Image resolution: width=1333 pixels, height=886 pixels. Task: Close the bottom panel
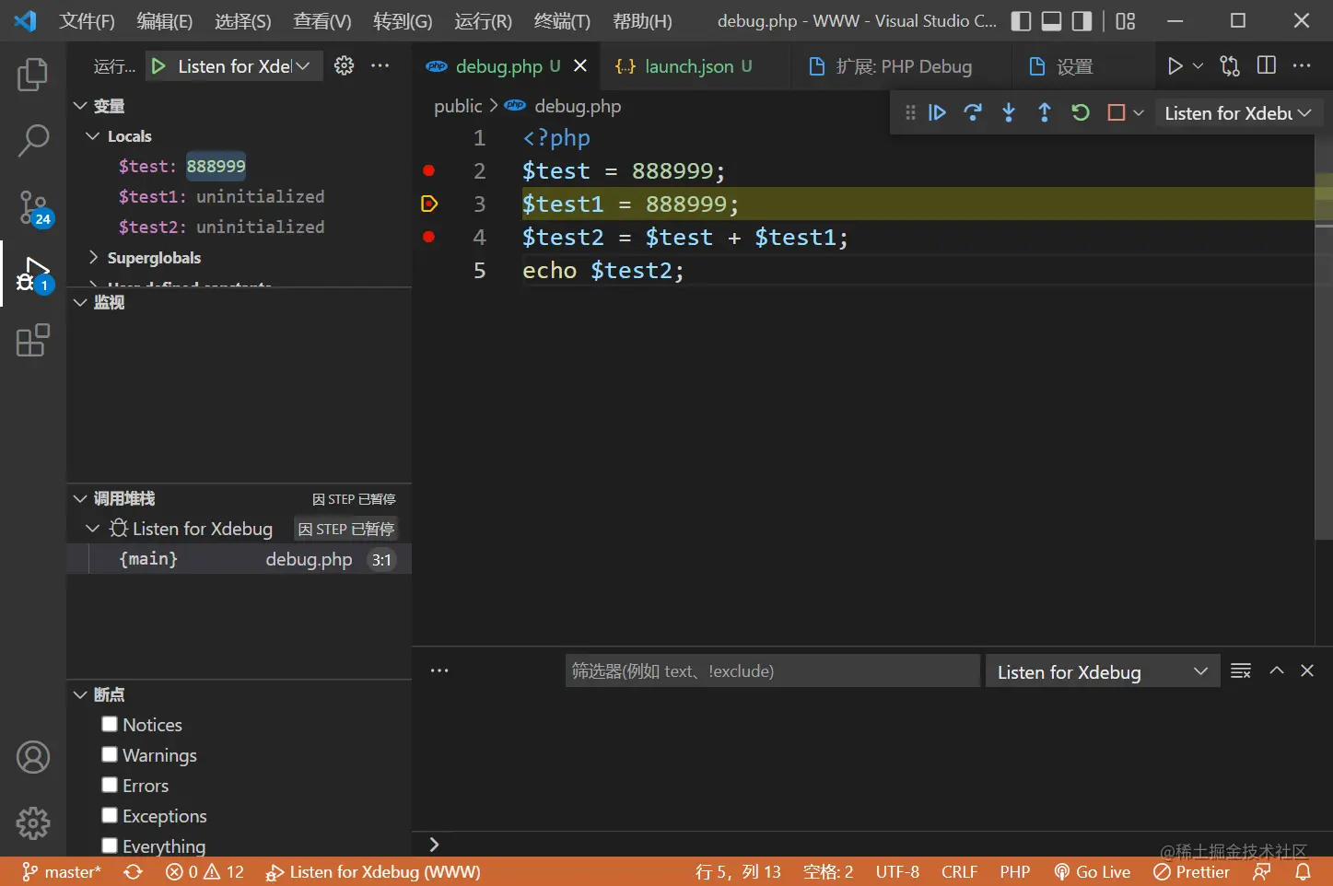coord(1307,670)
